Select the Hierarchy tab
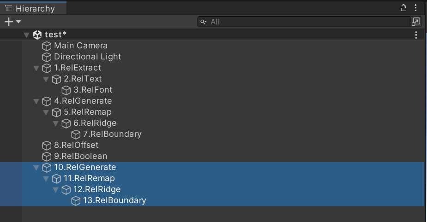Image resolution: width=427 pixels, height=222 pixels. (x=33, y=8)
